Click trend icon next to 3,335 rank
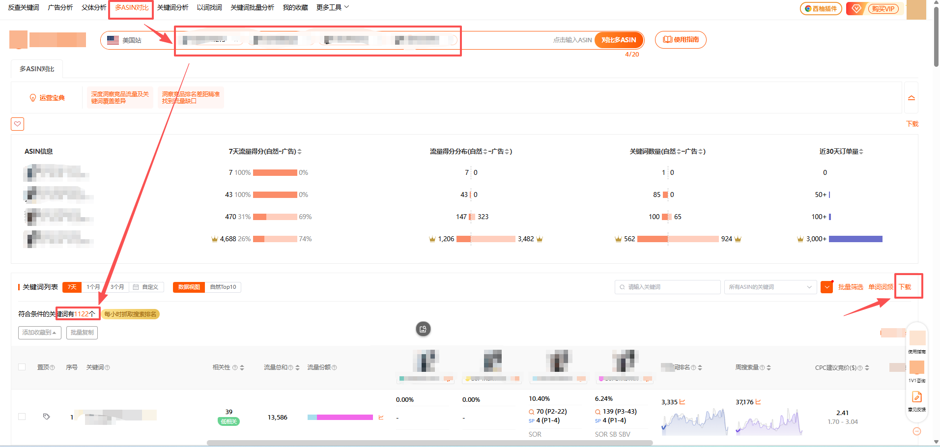This screenshot has height=447, width=940. tap(683, 402)
